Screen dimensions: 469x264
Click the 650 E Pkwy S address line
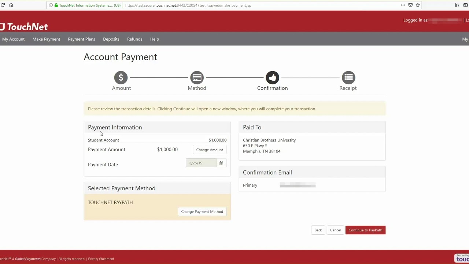click(x=255, y=146)
